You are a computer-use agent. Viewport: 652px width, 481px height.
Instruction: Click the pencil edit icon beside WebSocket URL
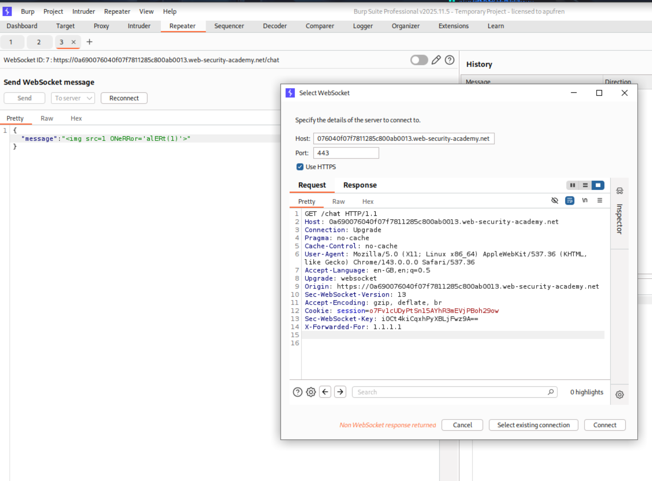[x=436, y=60]
